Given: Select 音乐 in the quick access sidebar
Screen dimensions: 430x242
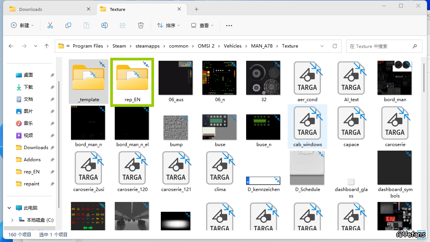Looking at the screenshot, I should pos(28,123).
